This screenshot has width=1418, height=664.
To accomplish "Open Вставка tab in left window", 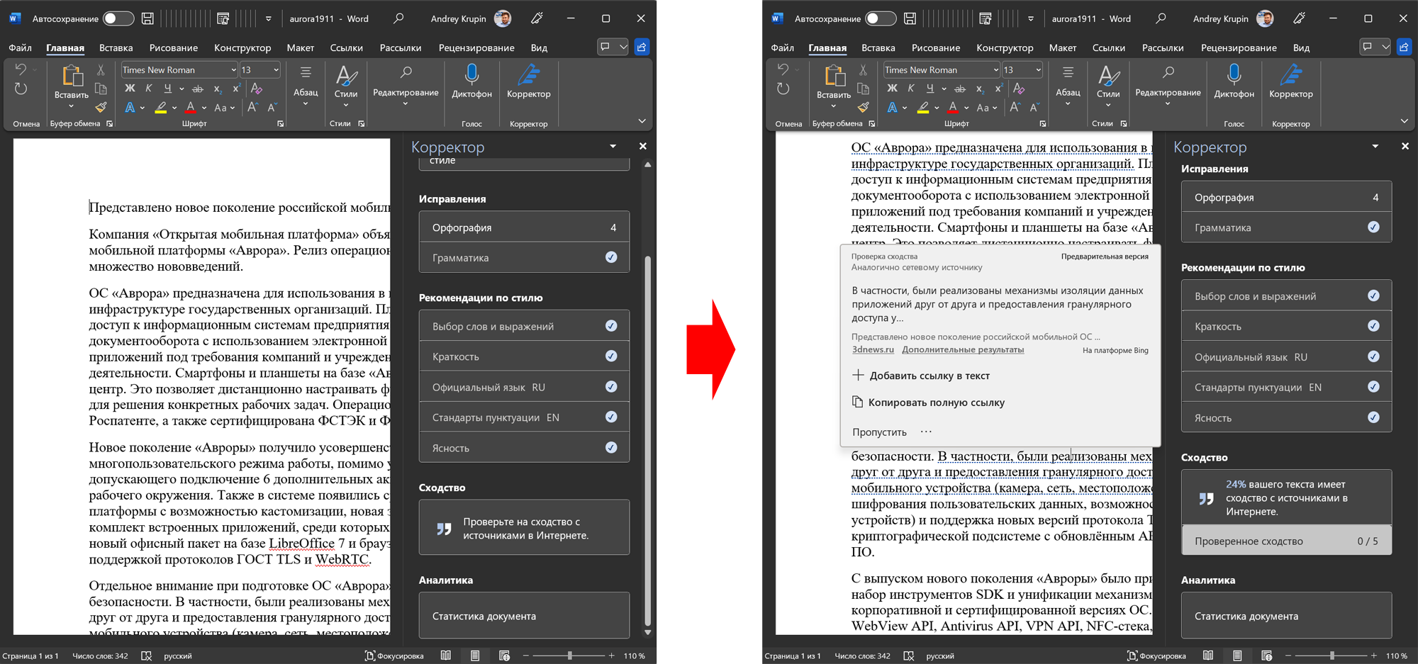I will [116, 47].
